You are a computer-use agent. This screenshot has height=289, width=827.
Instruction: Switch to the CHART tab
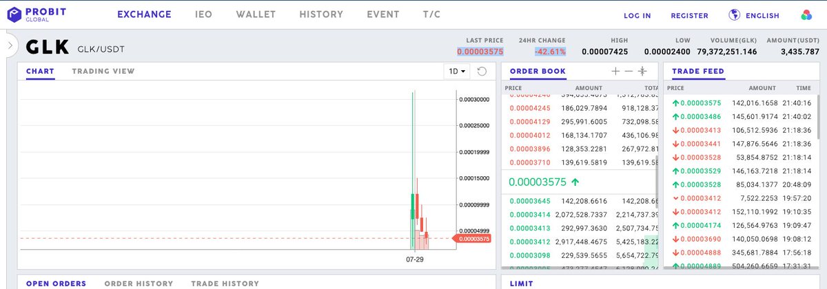pyautogui.click(x=40, y=71)
